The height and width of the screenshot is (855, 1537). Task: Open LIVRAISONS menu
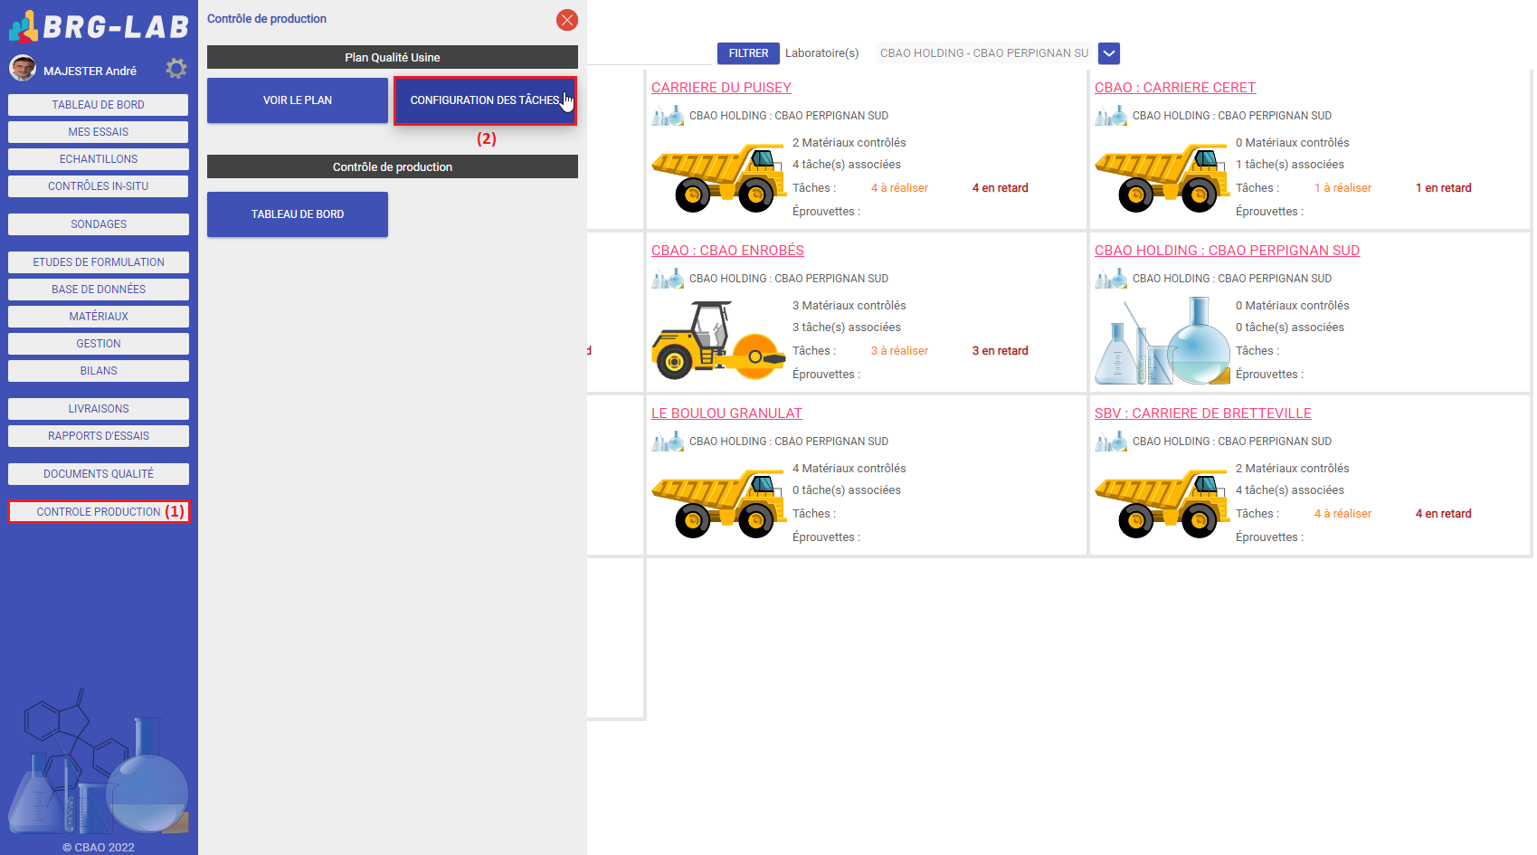coord(99,409)
